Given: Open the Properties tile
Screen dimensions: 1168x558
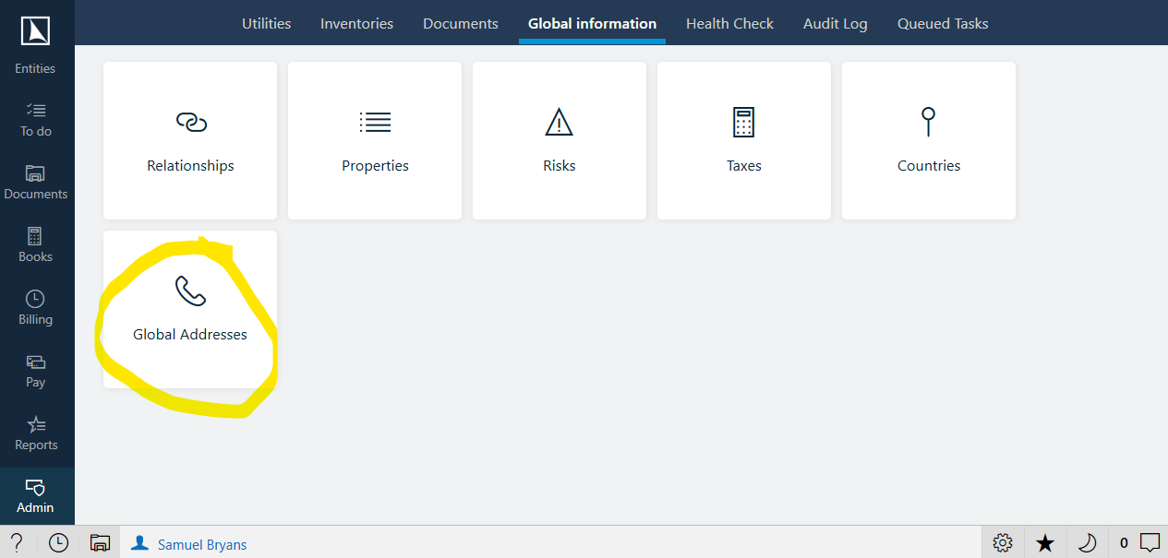Looking at the screenshot, I should (x=375, y=140).
